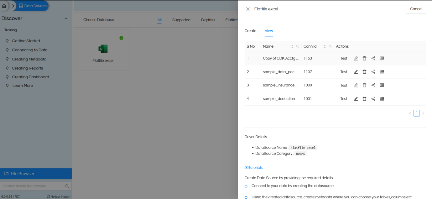The height and width of the screenshot is (199, 432).
Task: Focus the Search inside file browser field
Action: pyautogui.click(x=32, y=186)
